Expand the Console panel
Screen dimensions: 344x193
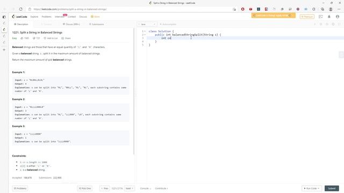point(146,188)
